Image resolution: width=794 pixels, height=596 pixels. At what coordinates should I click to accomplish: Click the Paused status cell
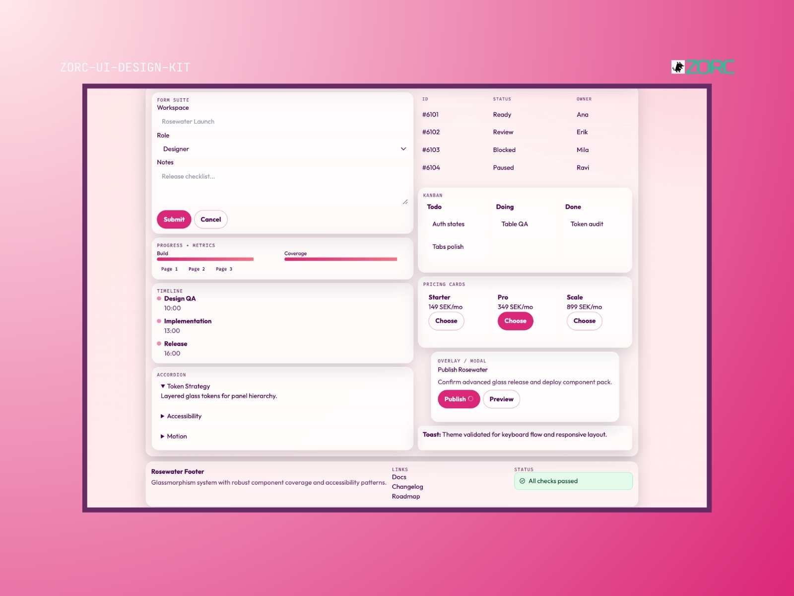[503, 168]
